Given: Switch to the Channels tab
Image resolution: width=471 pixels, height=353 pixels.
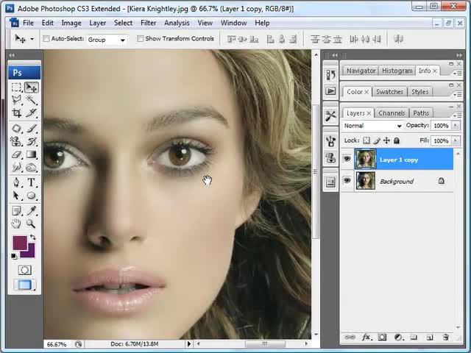Looking at the screenshot, I should [392, 113].
